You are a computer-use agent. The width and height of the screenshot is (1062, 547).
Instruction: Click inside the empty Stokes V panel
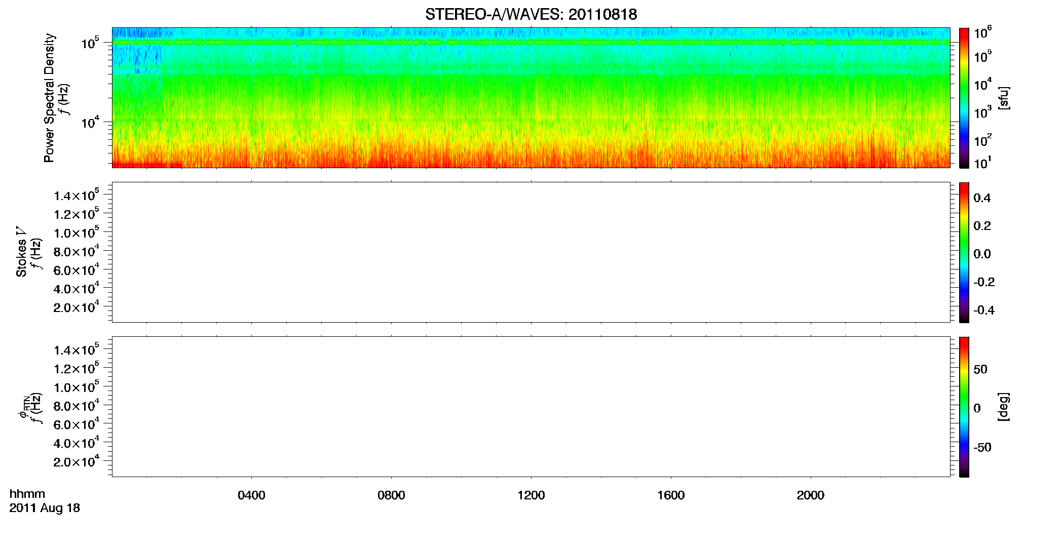531,252
